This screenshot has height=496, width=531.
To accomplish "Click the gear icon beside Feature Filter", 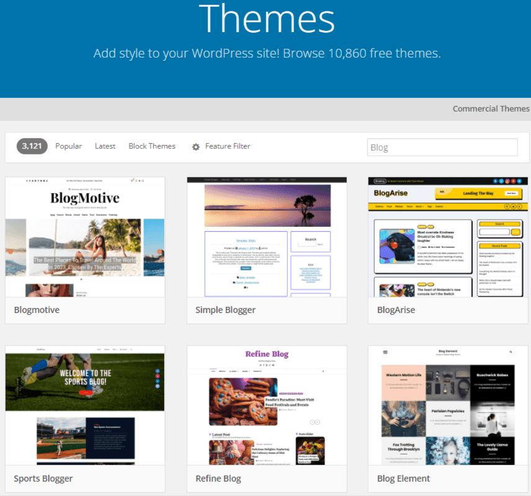I will point(196,147).
